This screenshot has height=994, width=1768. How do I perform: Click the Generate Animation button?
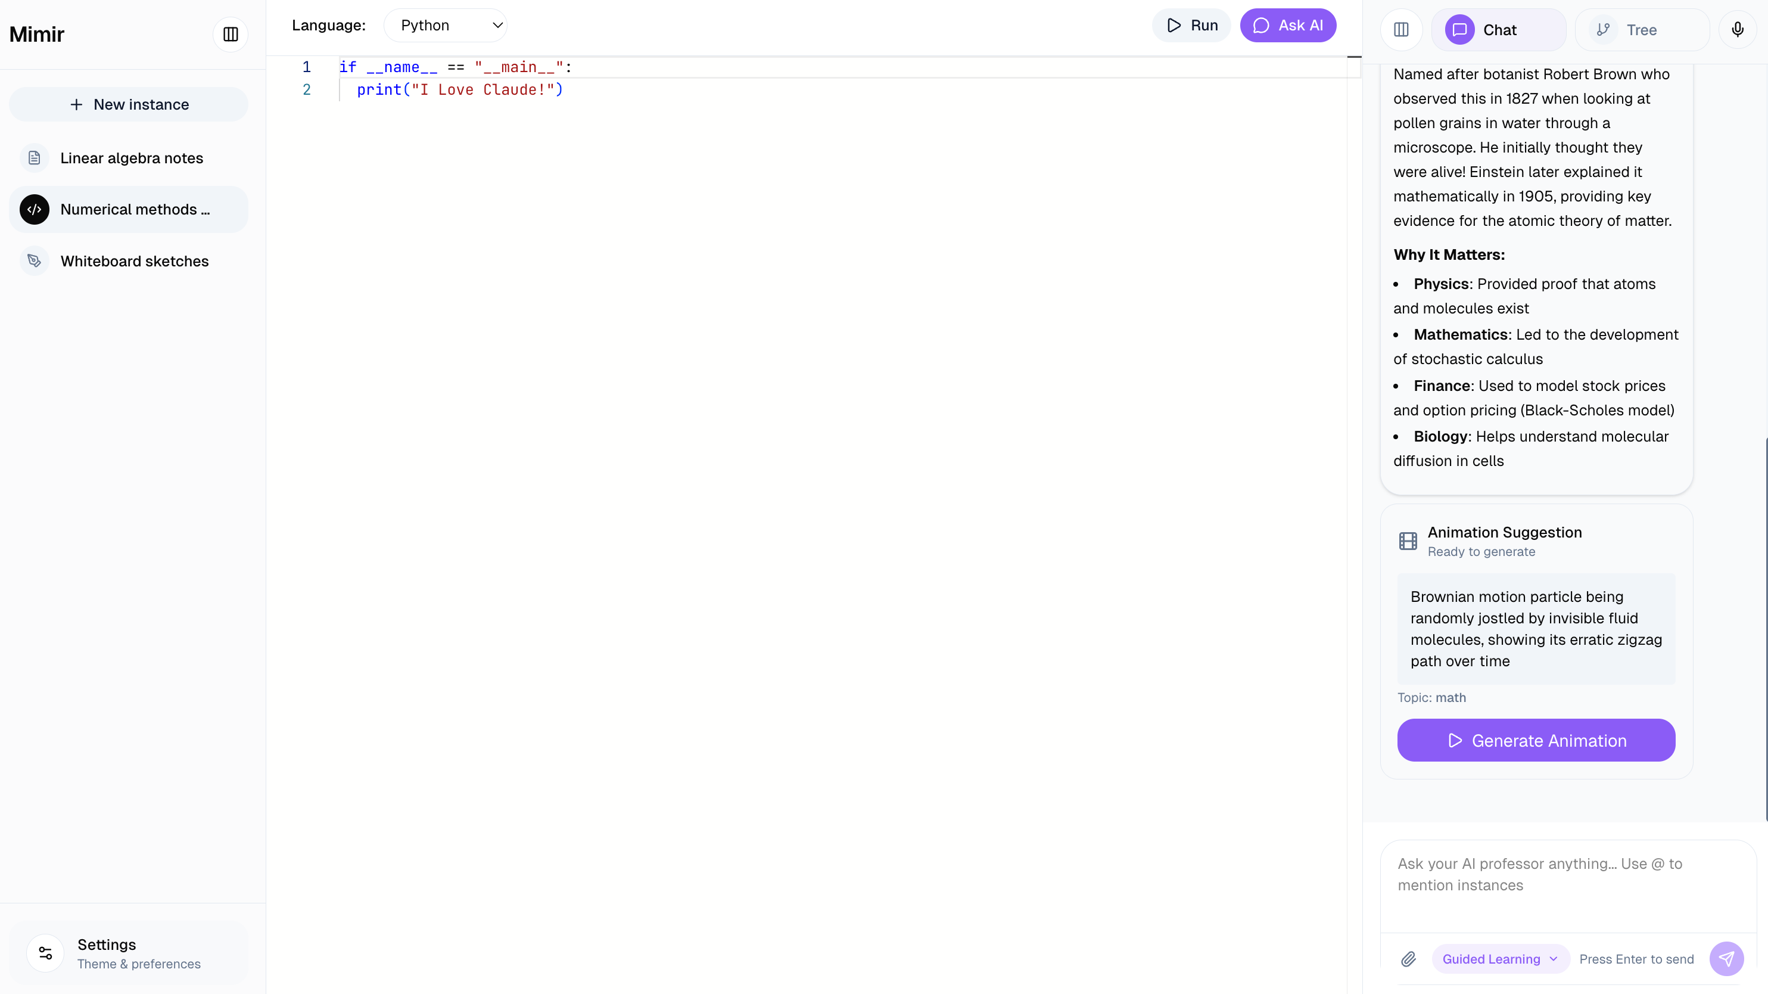1536,740
